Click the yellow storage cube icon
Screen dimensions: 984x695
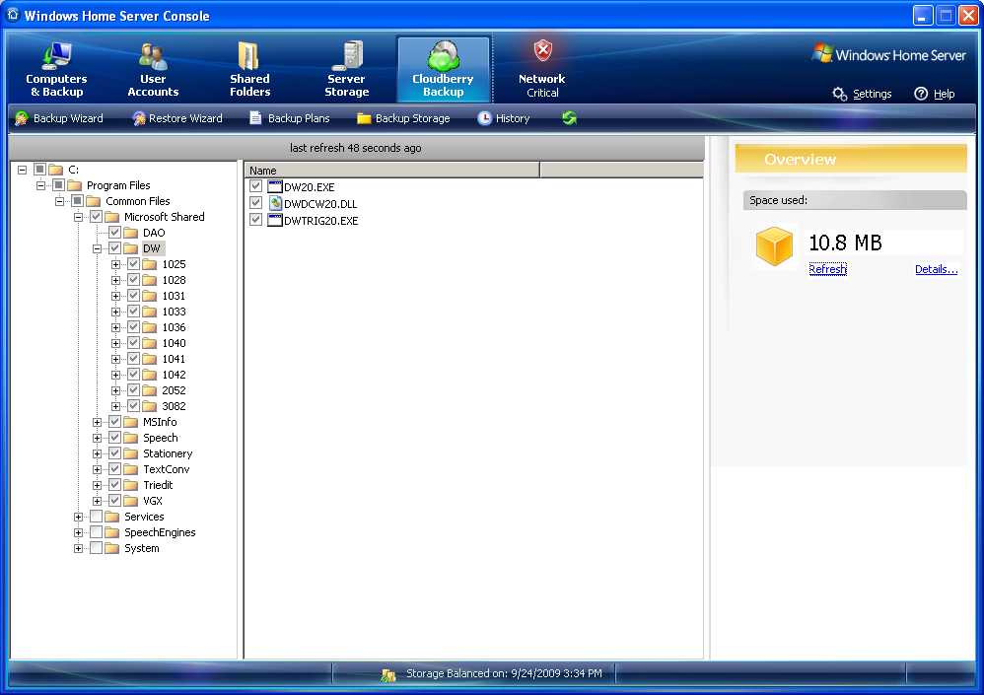click(774, 245)
